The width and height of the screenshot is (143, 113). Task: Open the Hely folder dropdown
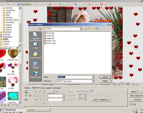pyautogui.click(x=81, y=29)
